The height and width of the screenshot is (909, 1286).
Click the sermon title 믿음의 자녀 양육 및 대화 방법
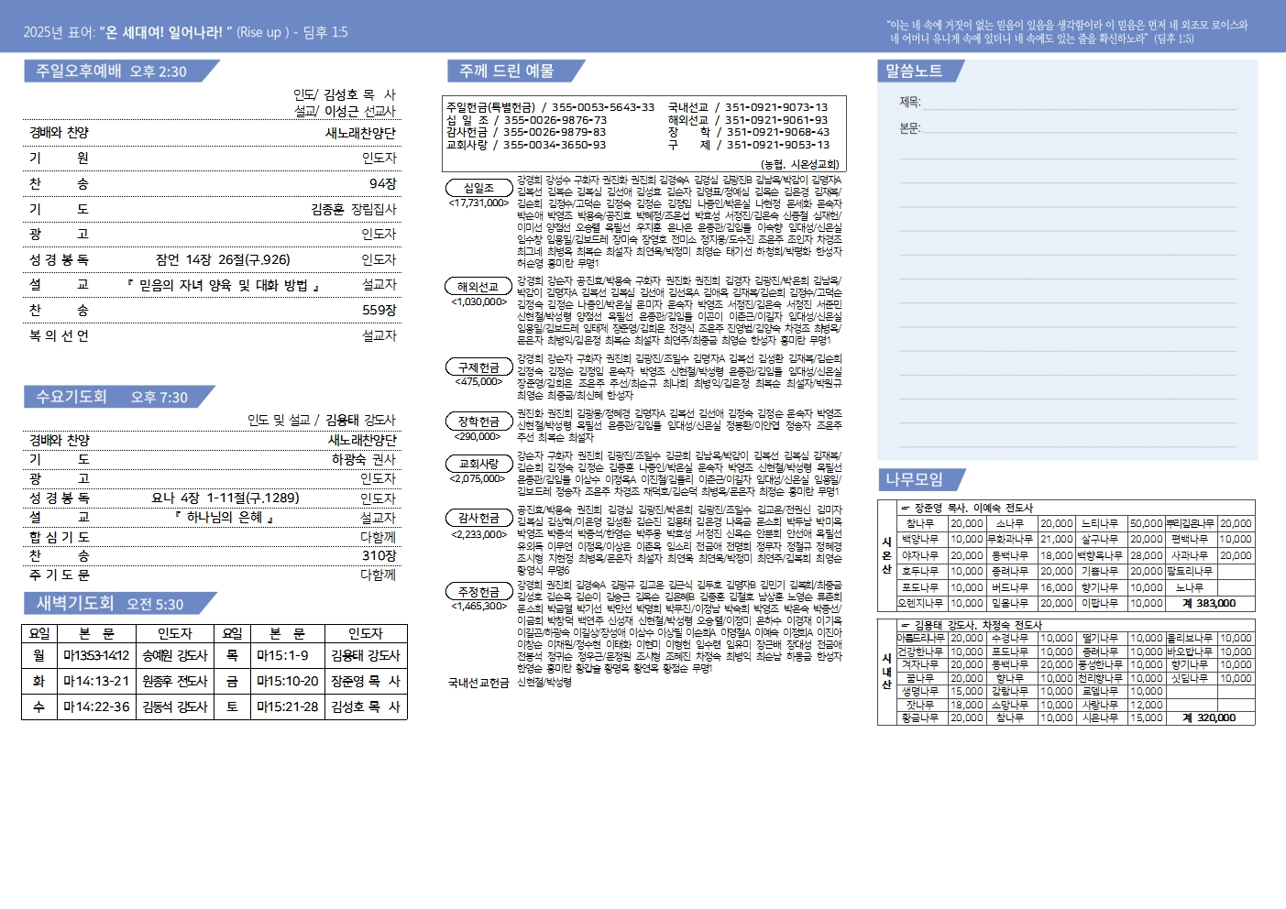coord(224,286)
